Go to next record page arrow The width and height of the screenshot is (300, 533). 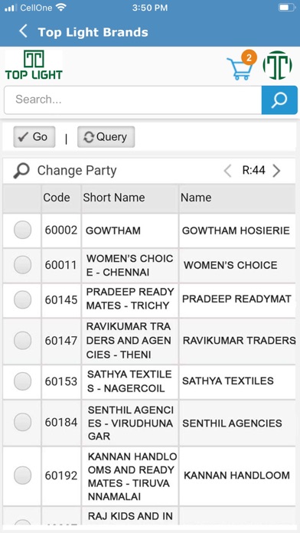pyautogui.click(x=277, y=171)
